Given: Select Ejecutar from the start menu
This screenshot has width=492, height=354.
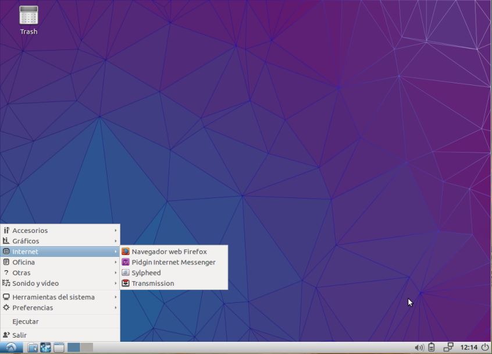Looking at the screenshot, I should (26, 321).
